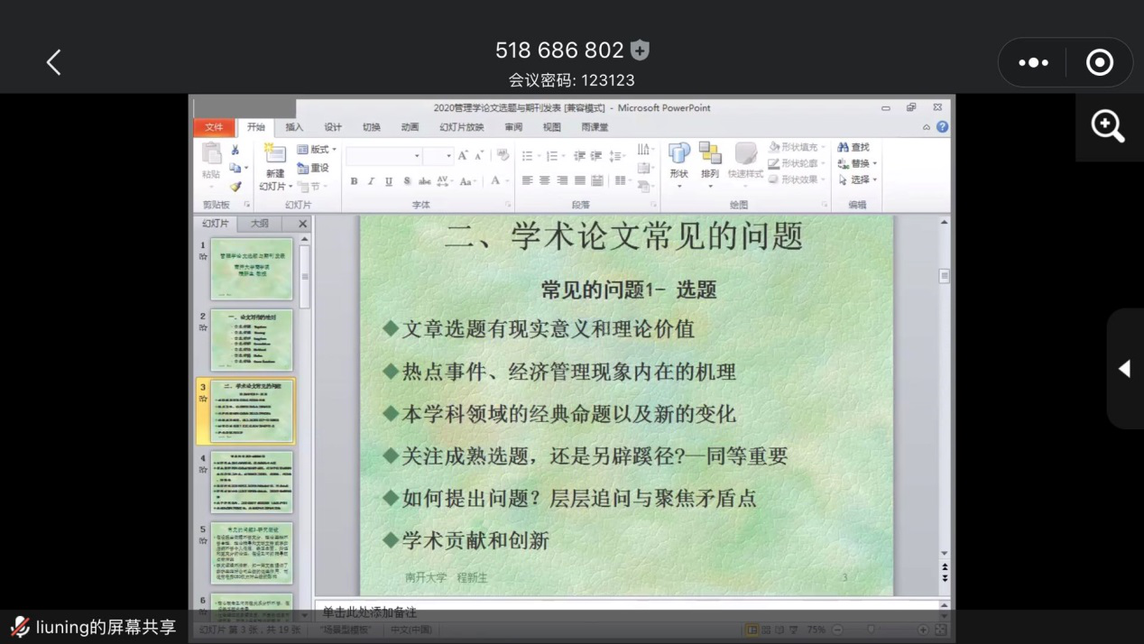1144x644 pixels.
Task: Tap the circular record/target button
Action: point(1099,62)
